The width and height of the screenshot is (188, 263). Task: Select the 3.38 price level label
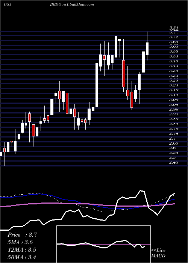click(x=174, y=71)
